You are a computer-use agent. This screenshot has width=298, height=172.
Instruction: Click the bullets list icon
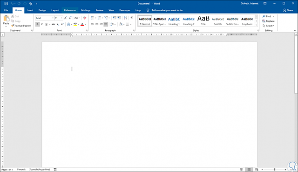click(92, 18)
